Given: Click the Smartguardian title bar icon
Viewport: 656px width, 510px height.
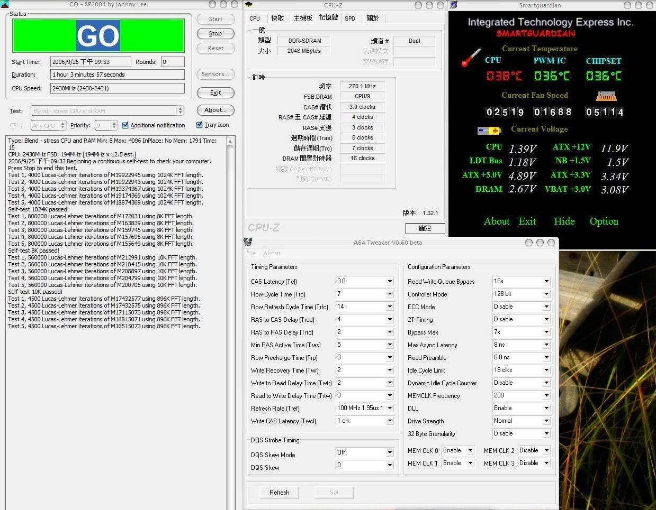Looking at the screenshot, I should click(453, 5).
